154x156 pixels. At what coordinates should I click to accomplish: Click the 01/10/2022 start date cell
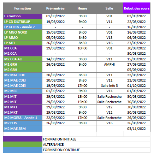137,86
